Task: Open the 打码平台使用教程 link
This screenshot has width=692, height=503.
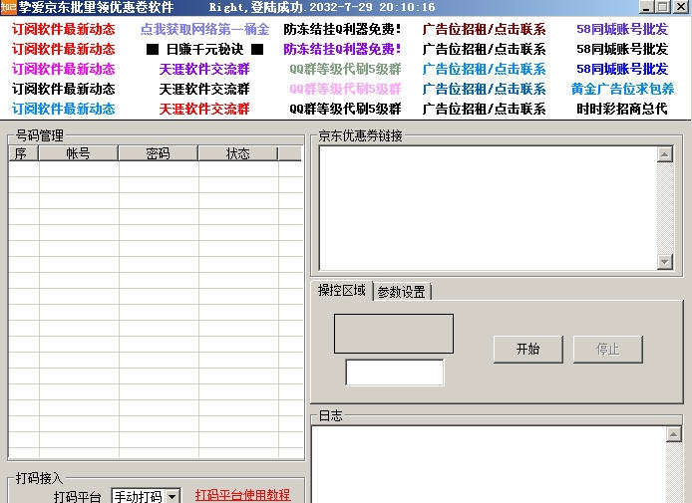Action: tap(242, 495)
